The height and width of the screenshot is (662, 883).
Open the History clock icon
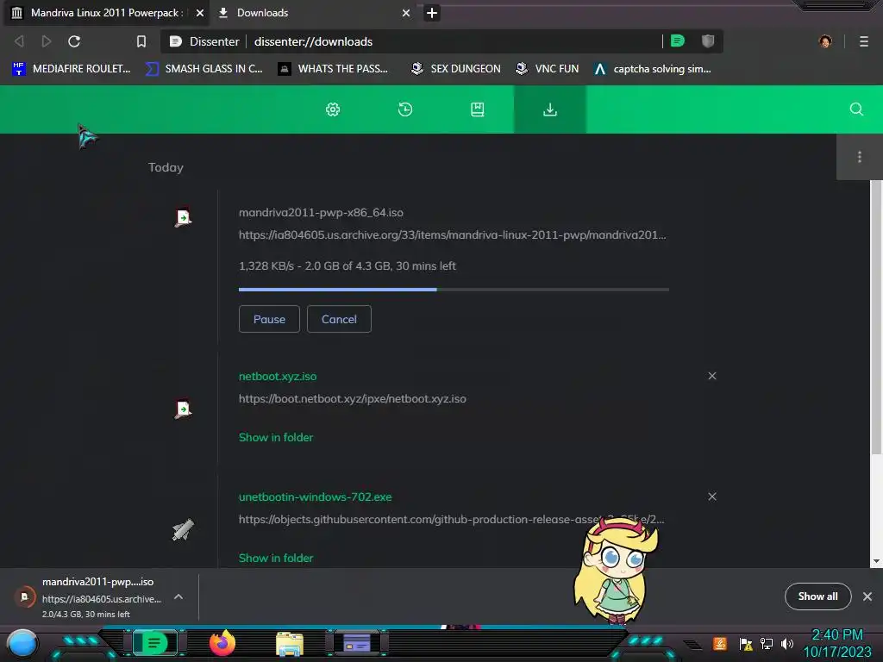point(405,109)
